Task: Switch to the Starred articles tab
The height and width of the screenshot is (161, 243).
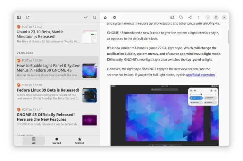Action: coord(79,141)
